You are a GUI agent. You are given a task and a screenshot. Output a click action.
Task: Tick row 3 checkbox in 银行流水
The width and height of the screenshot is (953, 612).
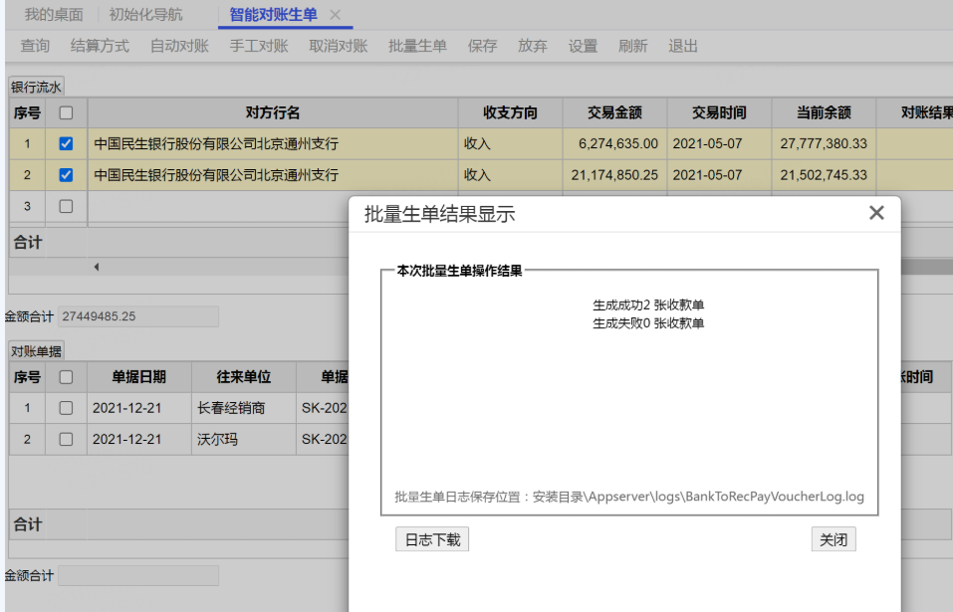coord(66,206)
